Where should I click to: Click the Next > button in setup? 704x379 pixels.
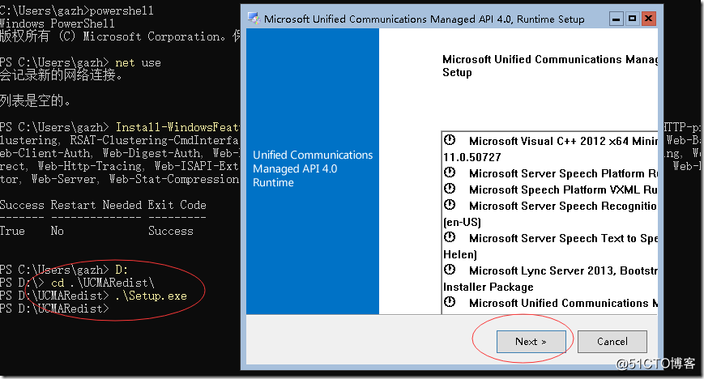coord(531,342)
